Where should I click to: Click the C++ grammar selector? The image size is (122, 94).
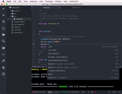click(119, 92)
